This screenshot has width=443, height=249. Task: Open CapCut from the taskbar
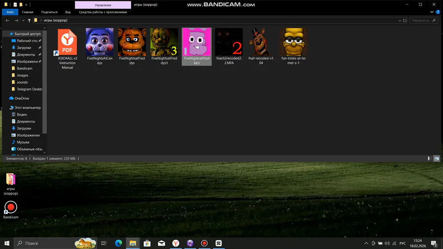(x=219, y=243)
